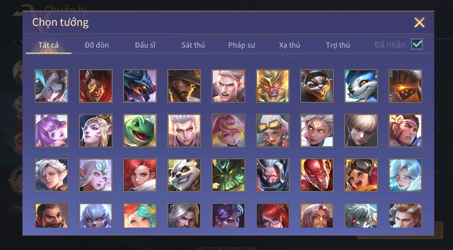Pick the raccoon-like furry hero portrait
Image resolution: width=453 pixels, height=250 pixels.
(x=317, y=86)
